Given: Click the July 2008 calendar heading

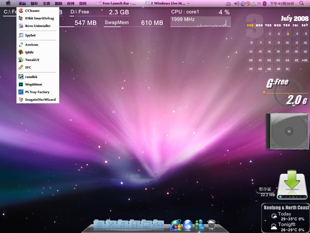Looking at the screenshot, I should click(x=294, y=18).
